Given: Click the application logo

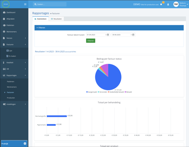Looking at the screenshot, I should coord(6,4).
